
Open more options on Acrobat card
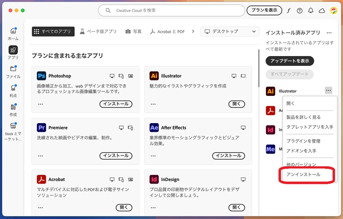(40, 207)
